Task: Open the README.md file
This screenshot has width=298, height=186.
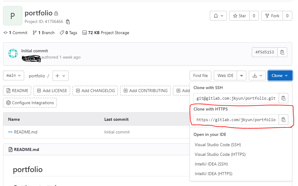Action: pyautogui.click(x=25, y=132)
